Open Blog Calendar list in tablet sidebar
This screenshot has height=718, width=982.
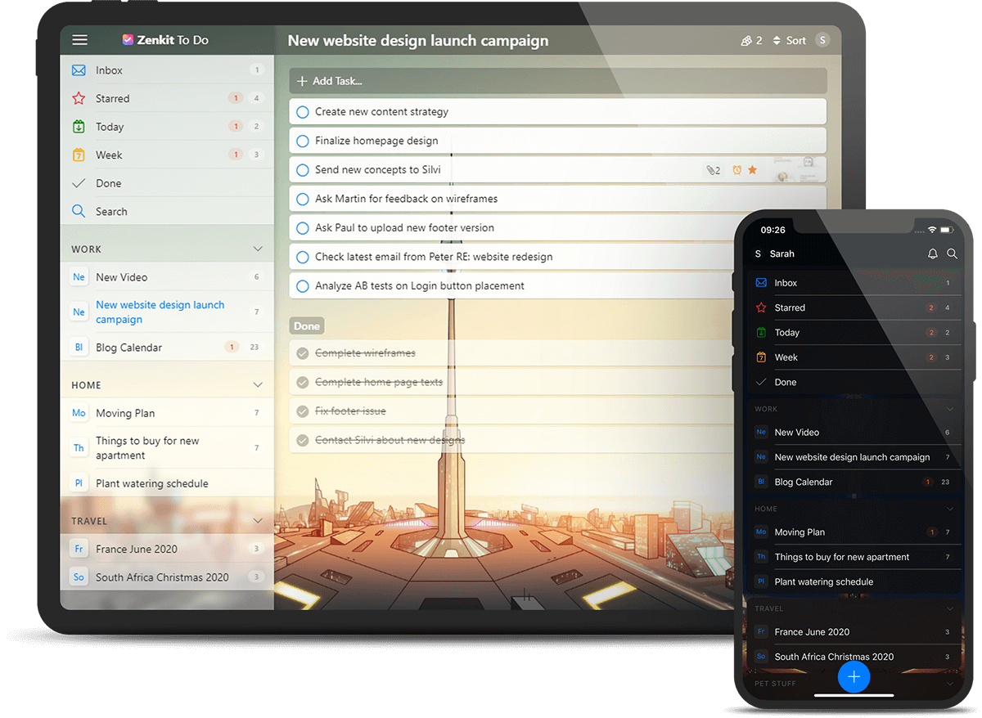[x=128, y=348]
